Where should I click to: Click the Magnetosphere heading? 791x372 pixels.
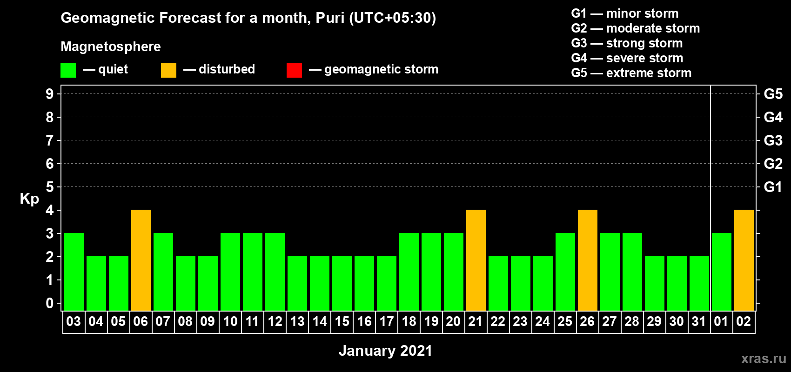tap(111, 46)
